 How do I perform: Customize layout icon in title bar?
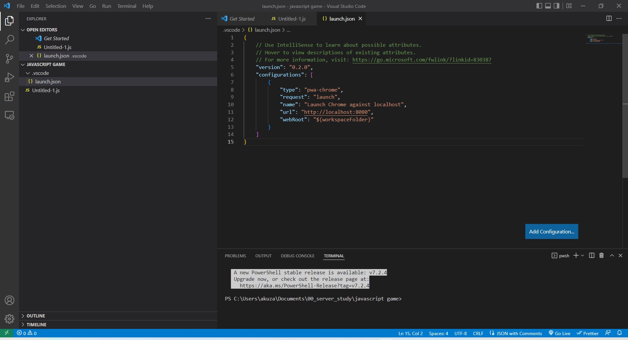click(569, 6)
